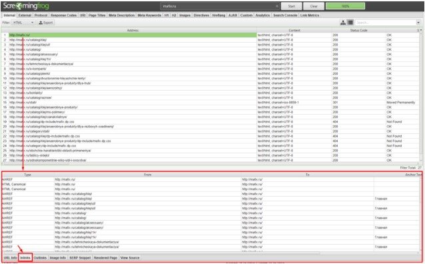
Task: Click the Screaming Frog logo
Action: point(26,6)
